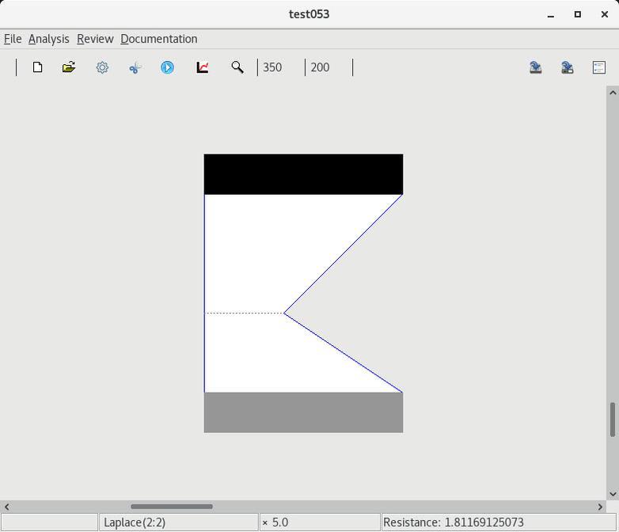This screenshot has width=619, height=532.
Task: Click the blue scissors mesh icon
Action: [x=135, y=67]
